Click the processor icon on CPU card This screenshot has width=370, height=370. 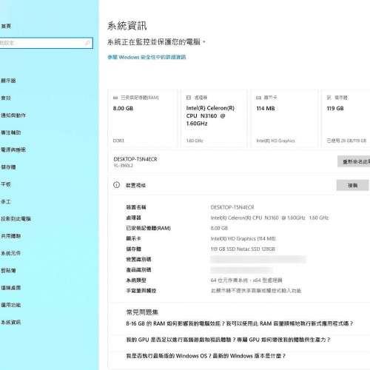(x=189, y=98)
